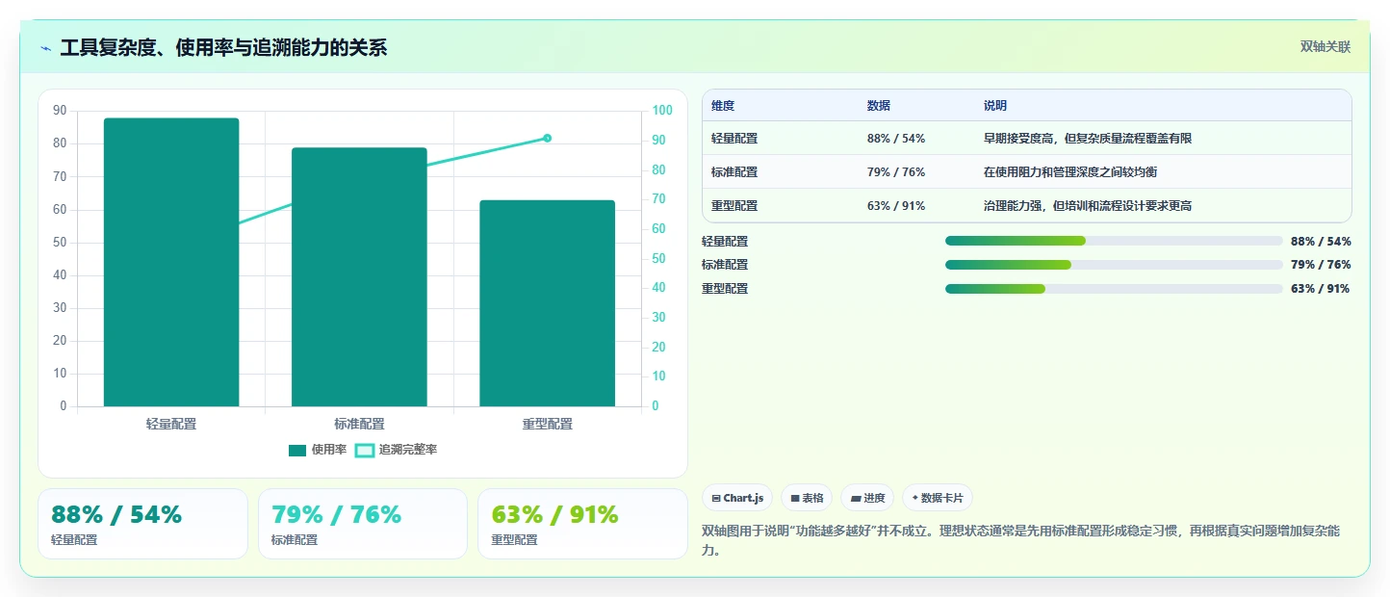Screen dimensions: 1390x597
Task: Click text 早期接受度高，但复杂质量流程覆盖有限
Action: coord(1088,139)
